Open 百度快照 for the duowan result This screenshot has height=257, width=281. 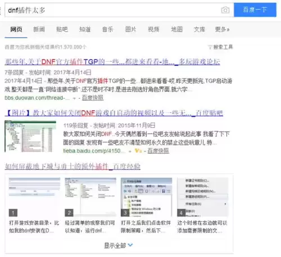pyautogui.click(x=93, y=98)
